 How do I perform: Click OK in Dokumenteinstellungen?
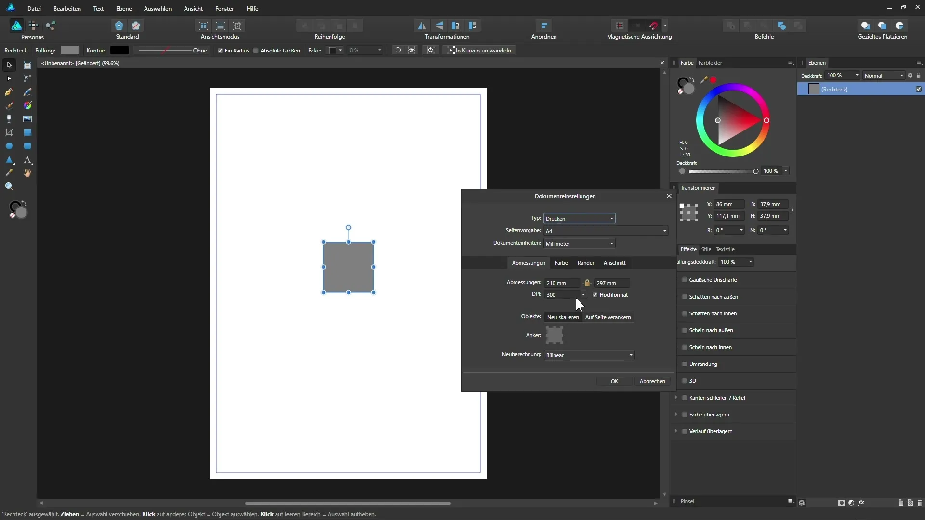pos(614,381)
